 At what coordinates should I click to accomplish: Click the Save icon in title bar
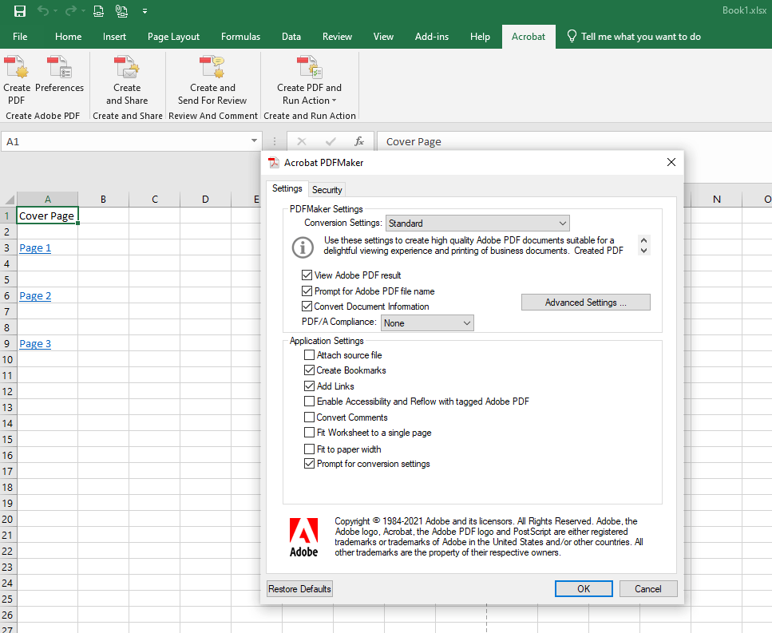coord(20,11)
